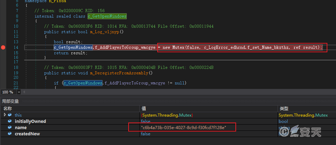
Task: Click the field icon beside 'this' variable
Action: [10, 115]
